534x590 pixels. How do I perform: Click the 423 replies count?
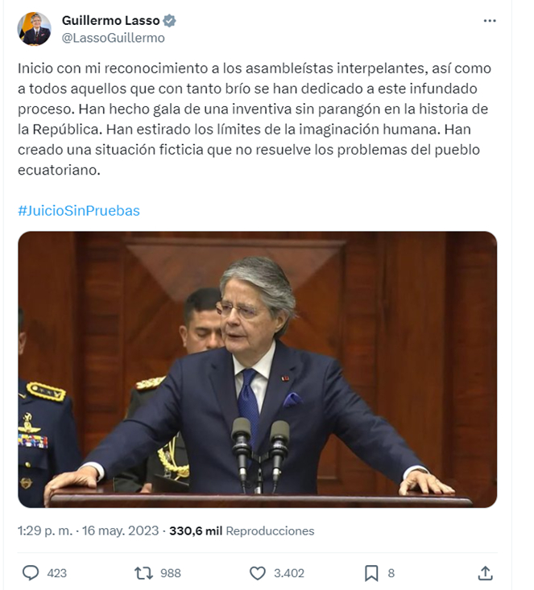click(57, 573)
